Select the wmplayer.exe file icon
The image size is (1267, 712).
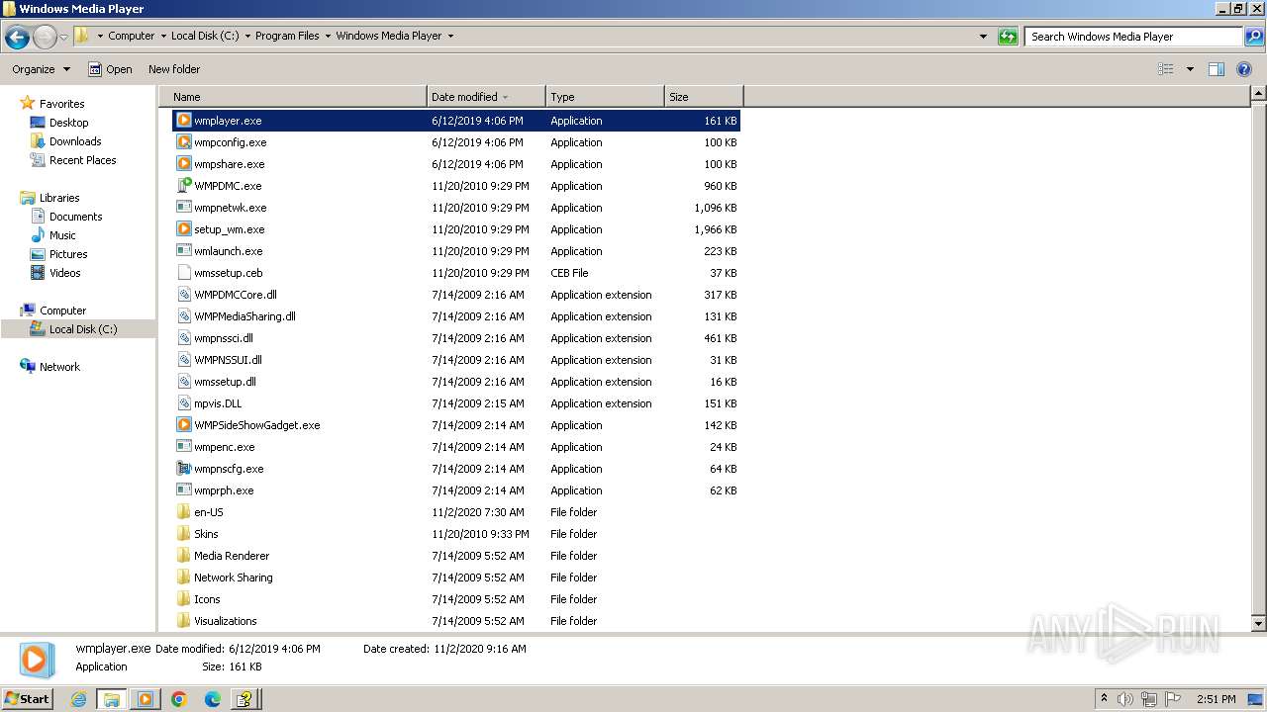pyautogui.click(x=183, y=121)
